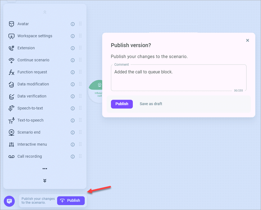Close the Publish version dialog
261x210 pixels.
248,40
